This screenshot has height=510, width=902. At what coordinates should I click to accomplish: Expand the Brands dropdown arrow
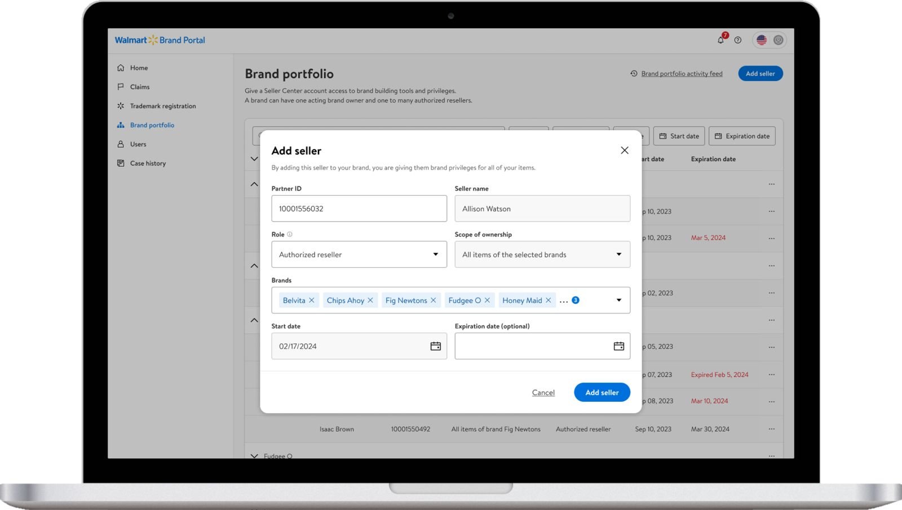[x=619, y=300]
